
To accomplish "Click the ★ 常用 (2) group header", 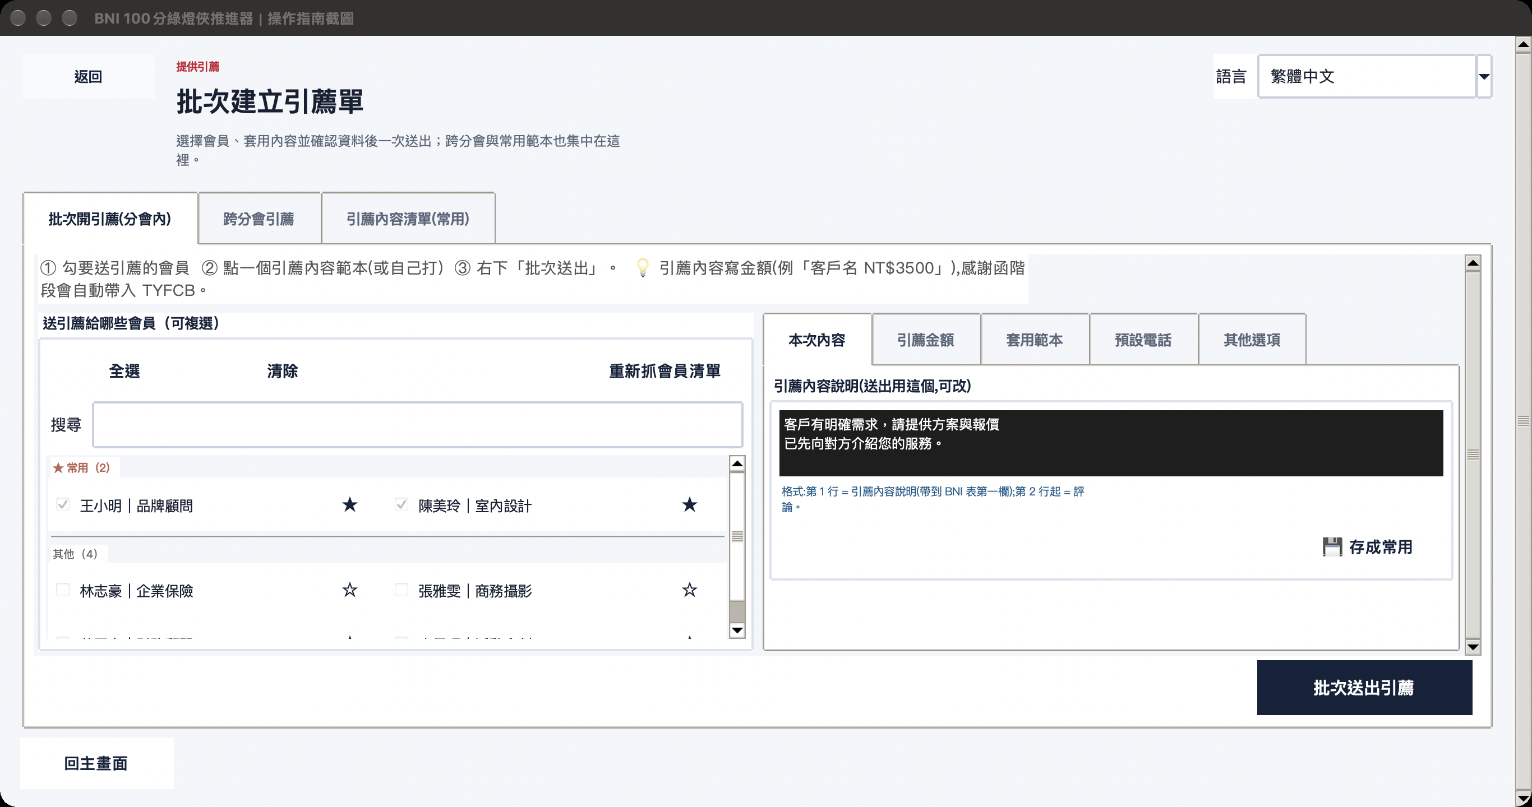I will click(x=81, y=468).
